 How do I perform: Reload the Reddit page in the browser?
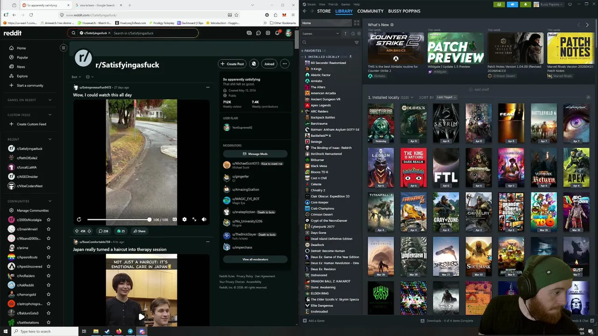(x=31, y=15)
